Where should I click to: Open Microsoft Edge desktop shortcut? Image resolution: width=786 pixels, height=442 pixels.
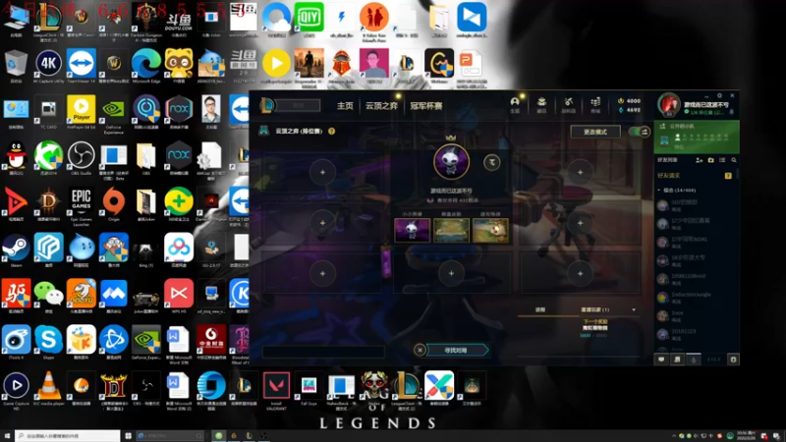coord(145,66)
